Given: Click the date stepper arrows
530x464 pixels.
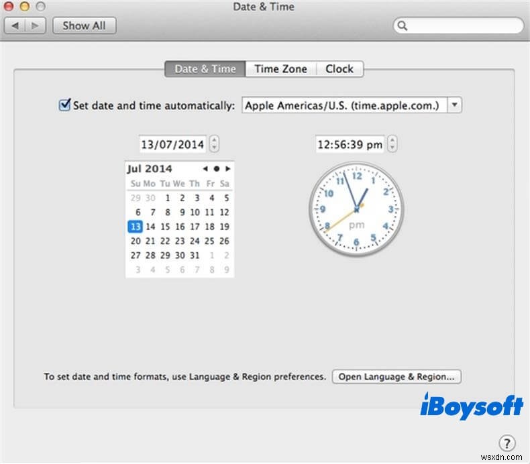Looking at the screenshot, I should pos(214,143).
